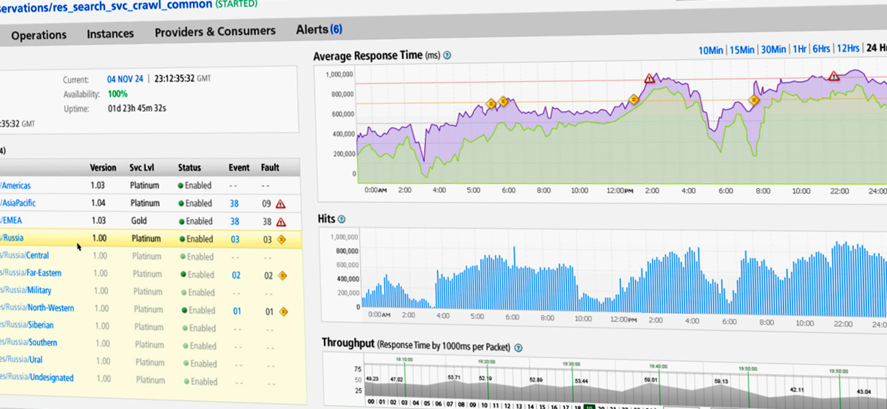The height and width of the screenshot is (409, 887).
Task: Set time range to 6Hrs
Action: [x=821, y=49]
